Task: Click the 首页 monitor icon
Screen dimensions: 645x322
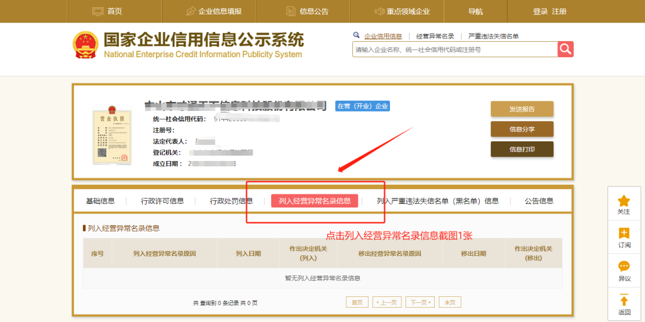Action: pyautogui.click(x=97, y=11)
